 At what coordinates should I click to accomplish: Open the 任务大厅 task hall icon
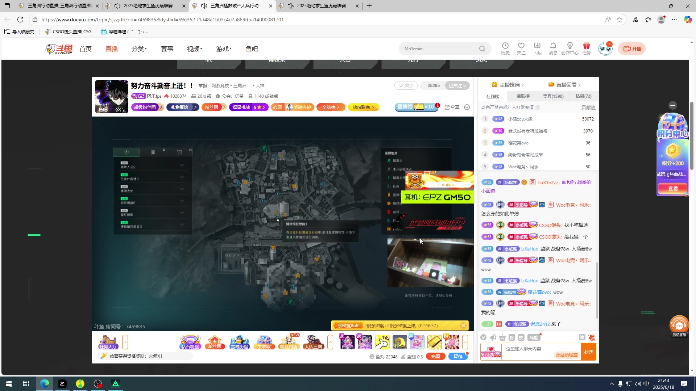(x=108, y=342)
